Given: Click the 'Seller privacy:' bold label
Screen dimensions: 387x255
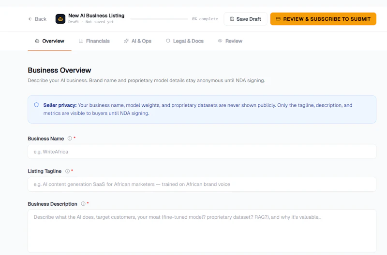Looking at the screenshot, I should tap(60, 105).
